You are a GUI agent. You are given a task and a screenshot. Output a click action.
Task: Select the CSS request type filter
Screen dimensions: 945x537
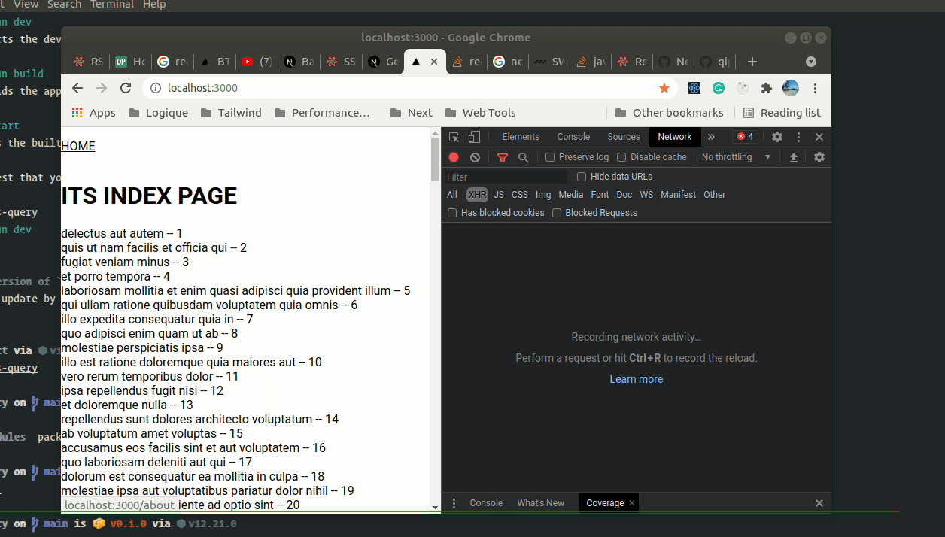(x=520, y=195)
